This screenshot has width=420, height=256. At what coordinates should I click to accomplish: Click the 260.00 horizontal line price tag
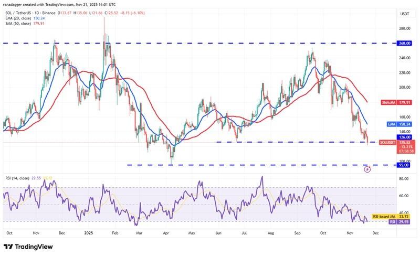(403, 44)
